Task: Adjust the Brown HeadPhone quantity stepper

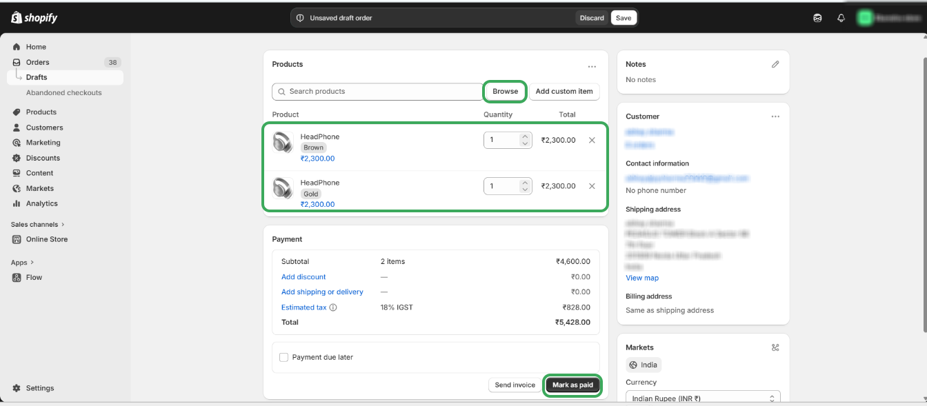Action: click(525, 140)
